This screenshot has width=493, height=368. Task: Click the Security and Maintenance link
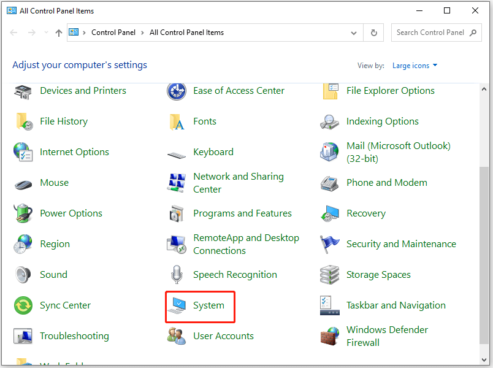click(401, 244)
